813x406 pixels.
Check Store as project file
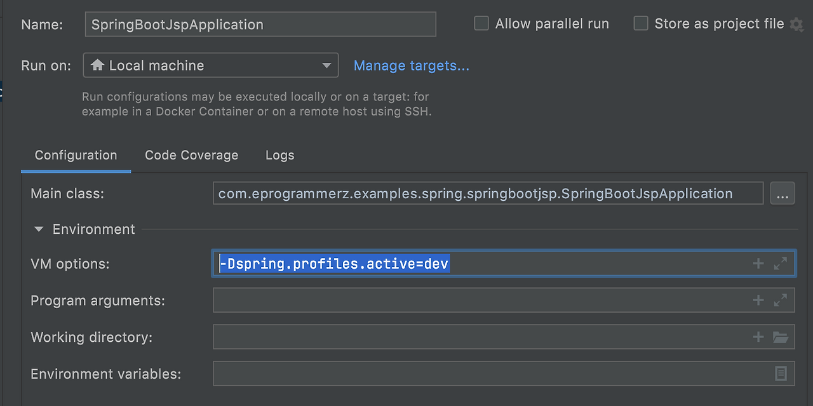pos(641,23)
